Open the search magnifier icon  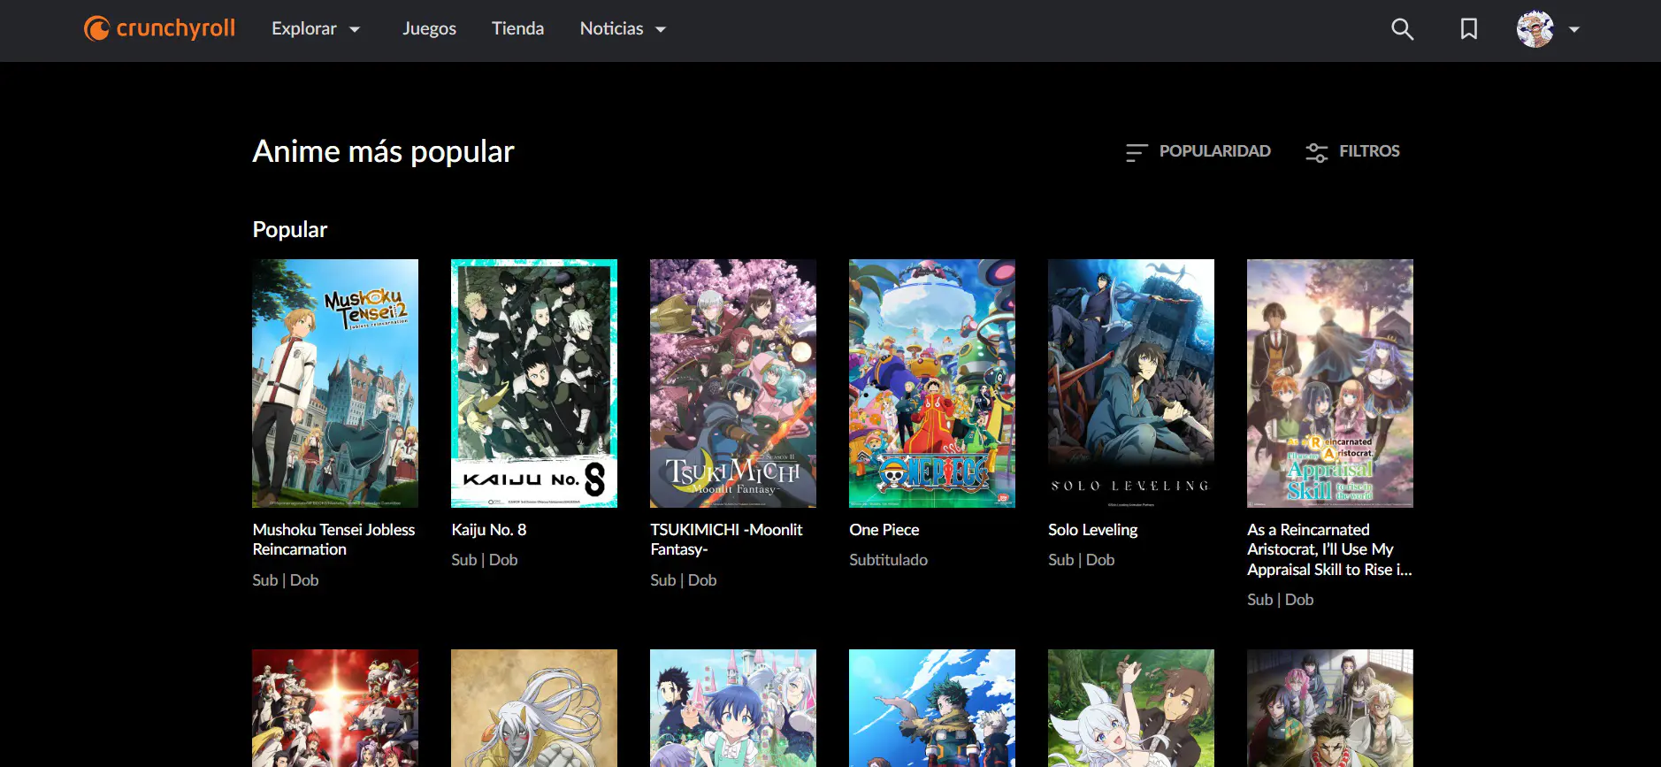pyautogui.click(x=1402, y=29)
